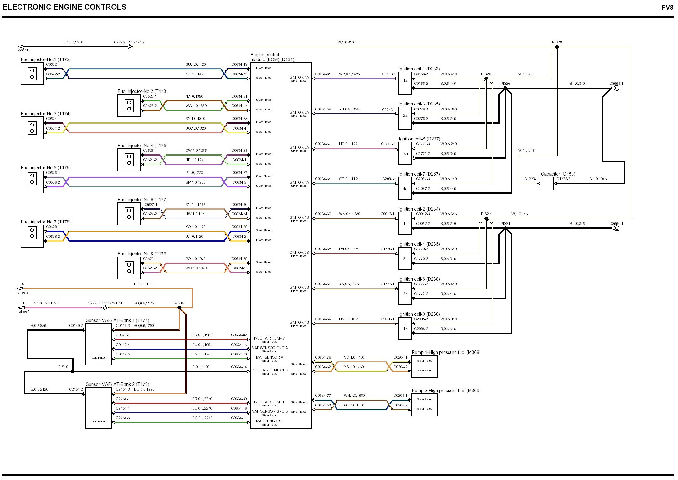
Task: Click the C3555-1 ground eyelet symbol
Action: point(616,88)
